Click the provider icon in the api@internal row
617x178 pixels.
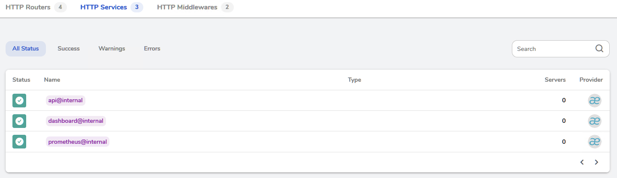pyautogui.click(x=594, y=101)
